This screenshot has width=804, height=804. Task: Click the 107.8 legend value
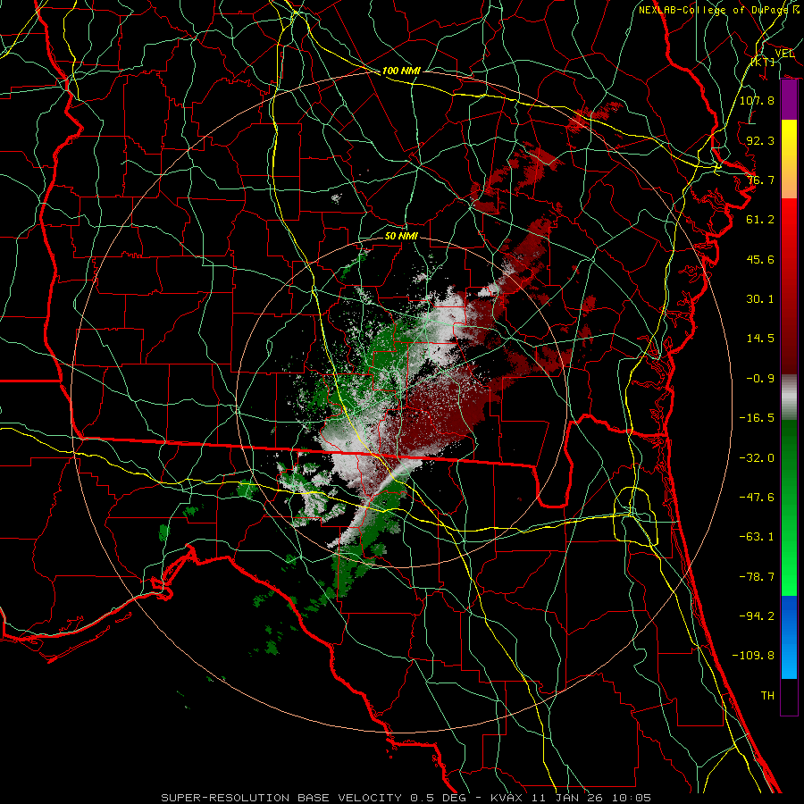point(757,100)
